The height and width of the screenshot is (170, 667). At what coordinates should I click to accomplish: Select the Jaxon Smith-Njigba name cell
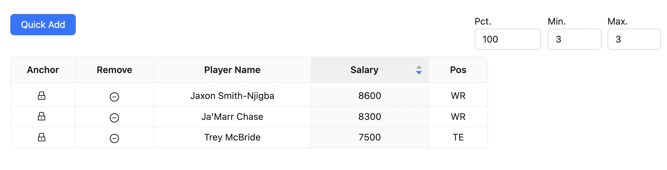coord(232,96)
